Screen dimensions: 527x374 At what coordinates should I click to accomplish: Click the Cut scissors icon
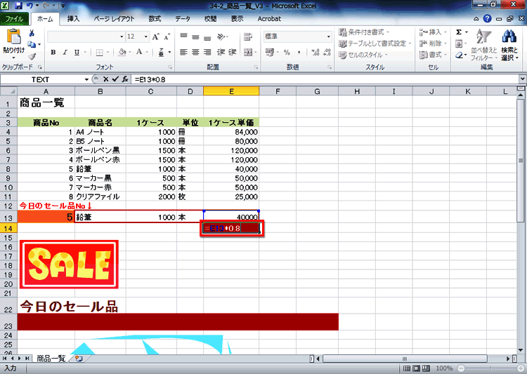pyautogui.click(x=32, y=33)
